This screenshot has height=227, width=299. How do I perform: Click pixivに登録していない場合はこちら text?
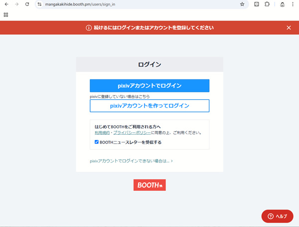click(x=120, y=96)
